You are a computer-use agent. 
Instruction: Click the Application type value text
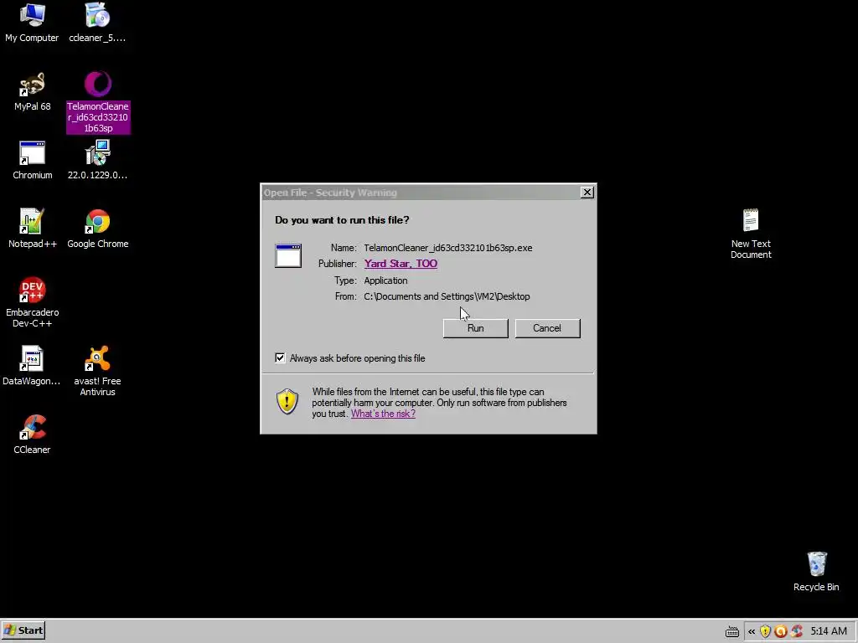[385, 280]
